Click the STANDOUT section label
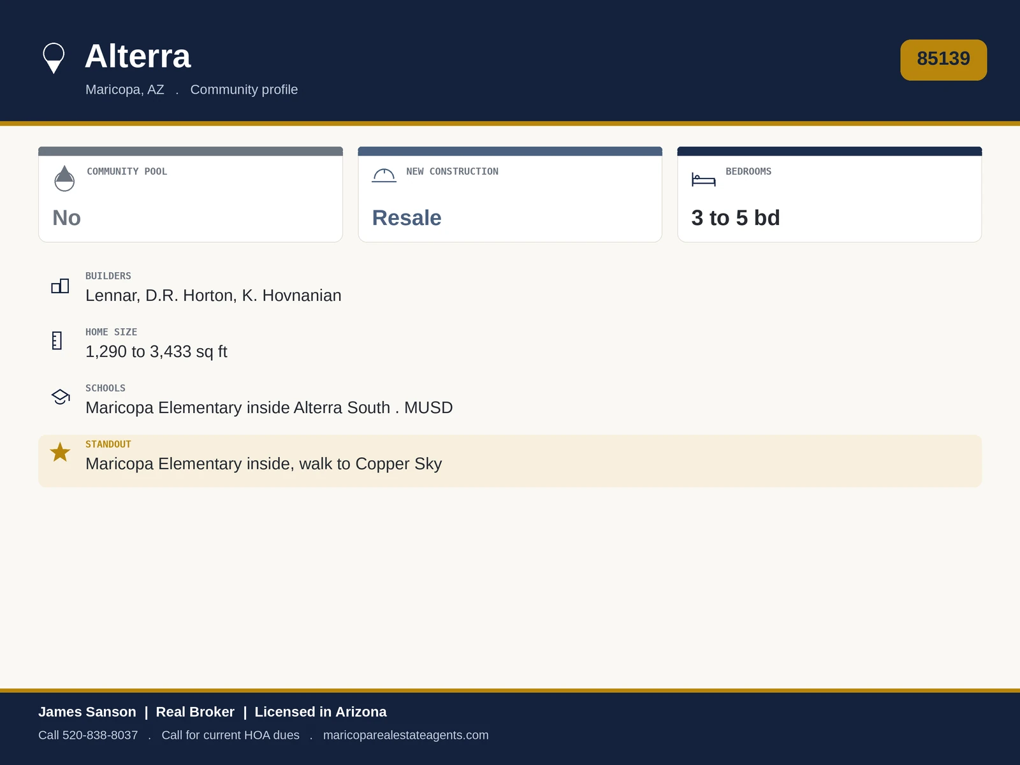 [x=108, y=444]
